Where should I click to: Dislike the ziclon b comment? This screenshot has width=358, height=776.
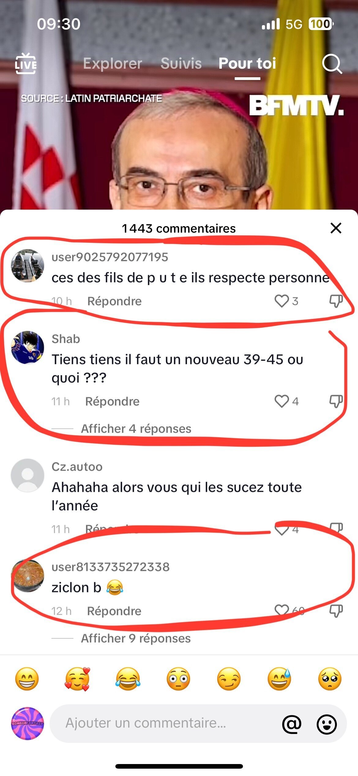coord(336,611)
